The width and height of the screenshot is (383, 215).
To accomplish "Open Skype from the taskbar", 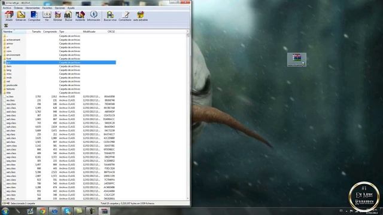I will 67,211.
